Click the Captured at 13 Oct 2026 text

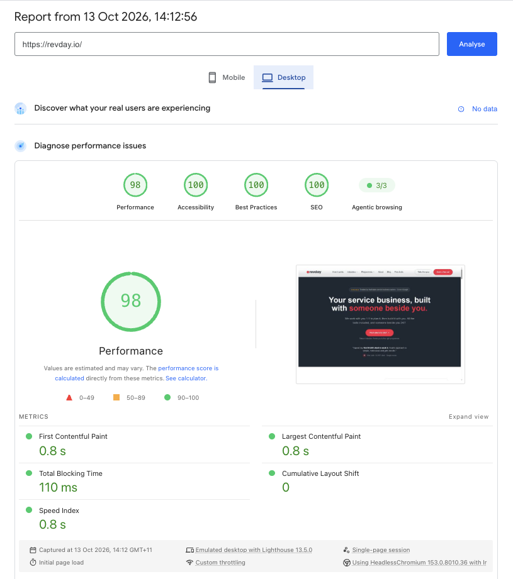[96, 550]
